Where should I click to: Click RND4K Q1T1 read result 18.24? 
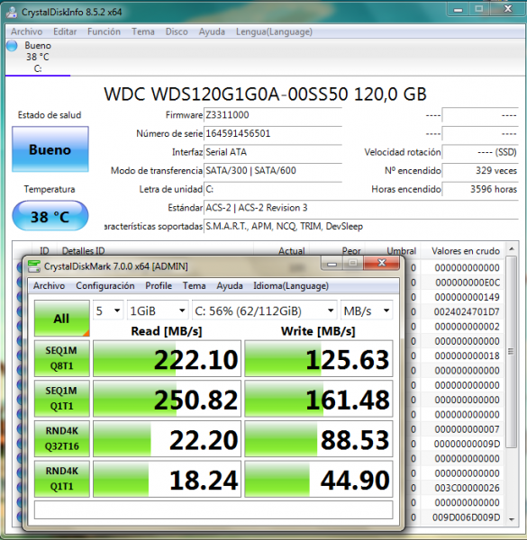[167, 479]
